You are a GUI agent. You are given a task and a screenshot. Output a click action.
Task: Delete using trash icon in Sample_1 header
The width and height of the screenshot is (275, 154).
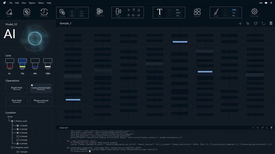[x=271, y=23]
